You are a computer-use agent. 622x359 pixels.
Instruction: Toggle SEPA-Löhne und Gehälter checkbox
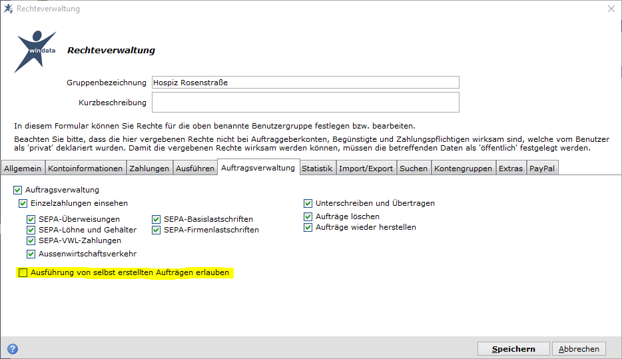point(31,230)
